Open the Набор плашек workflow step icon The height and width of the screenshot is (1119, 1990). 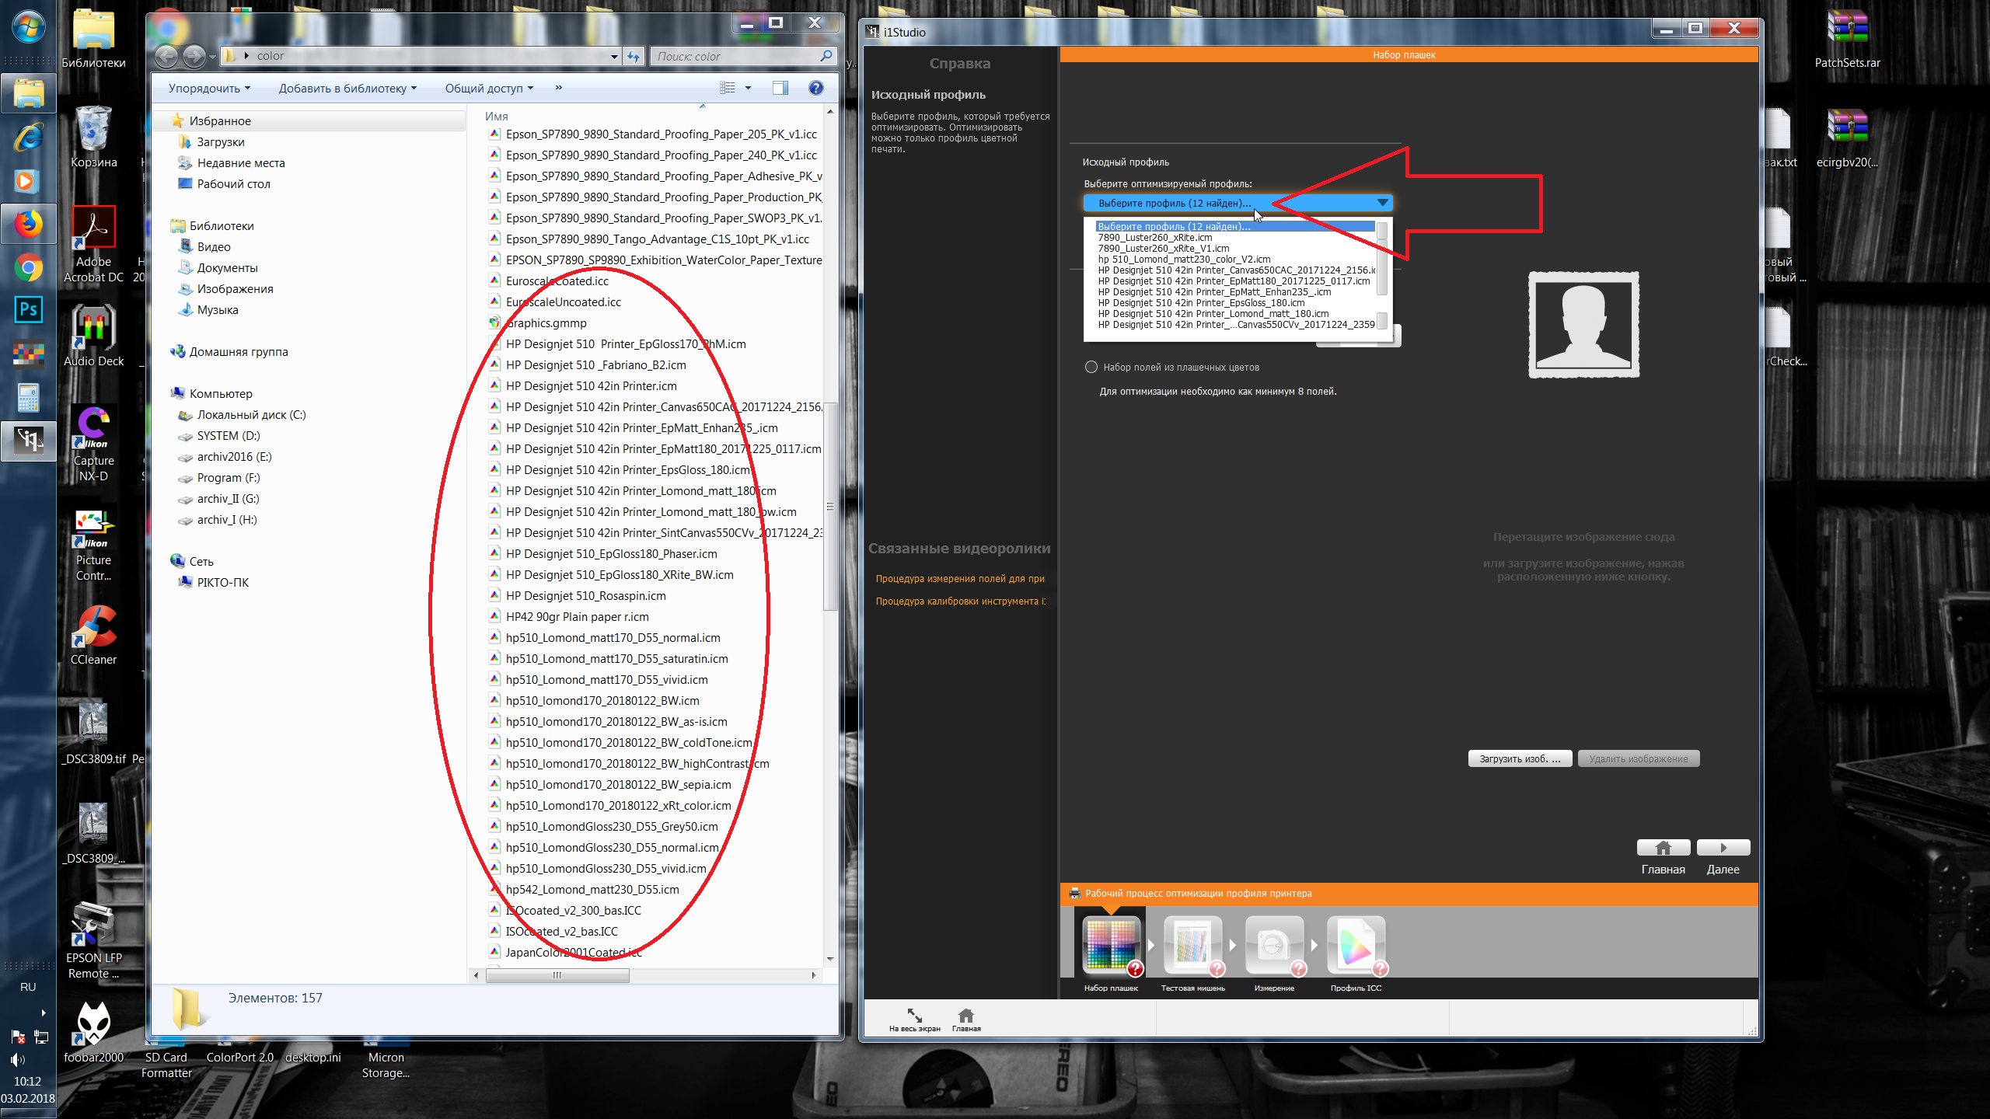[x=1111, y=944]
